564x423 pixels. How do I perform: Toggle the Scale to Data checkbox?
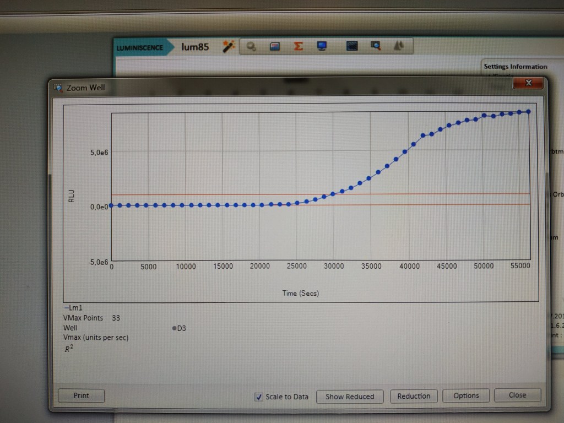click(259, 397)
